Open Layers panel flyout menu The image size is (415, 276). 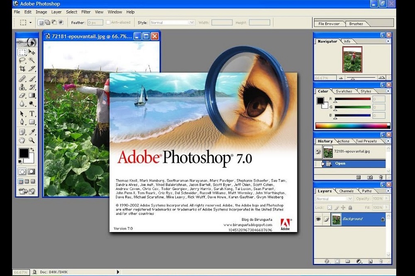click(388, 191)
